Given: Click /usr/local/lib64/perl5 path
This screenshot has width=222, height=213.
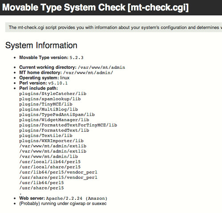Looking at the screenshot, I should point(50,162).
